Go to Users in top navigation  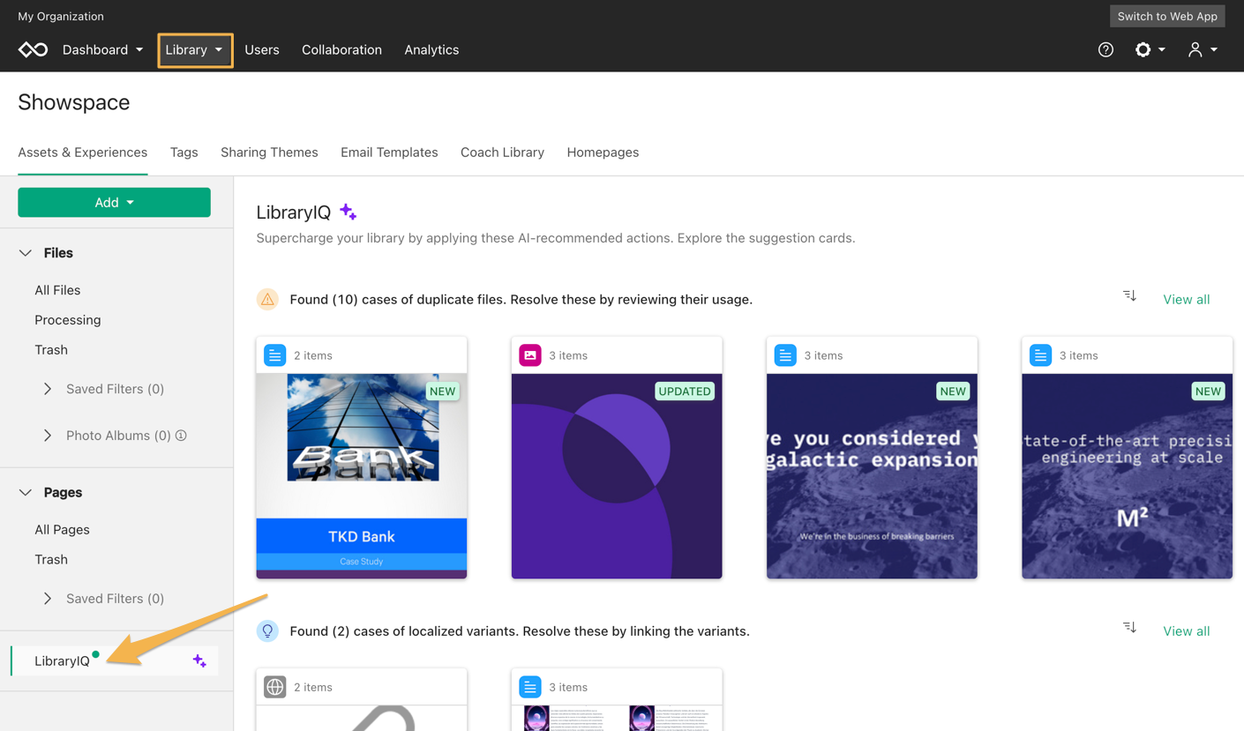(262, 49)
